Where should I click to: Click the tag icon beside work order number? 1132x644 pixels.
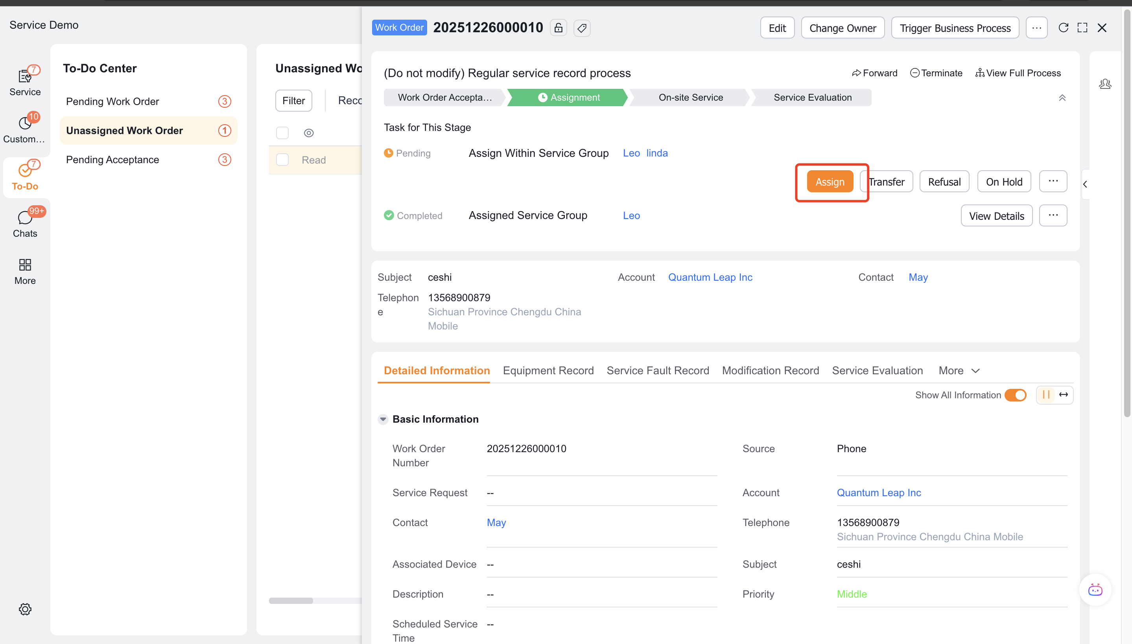tap(582, 28)
